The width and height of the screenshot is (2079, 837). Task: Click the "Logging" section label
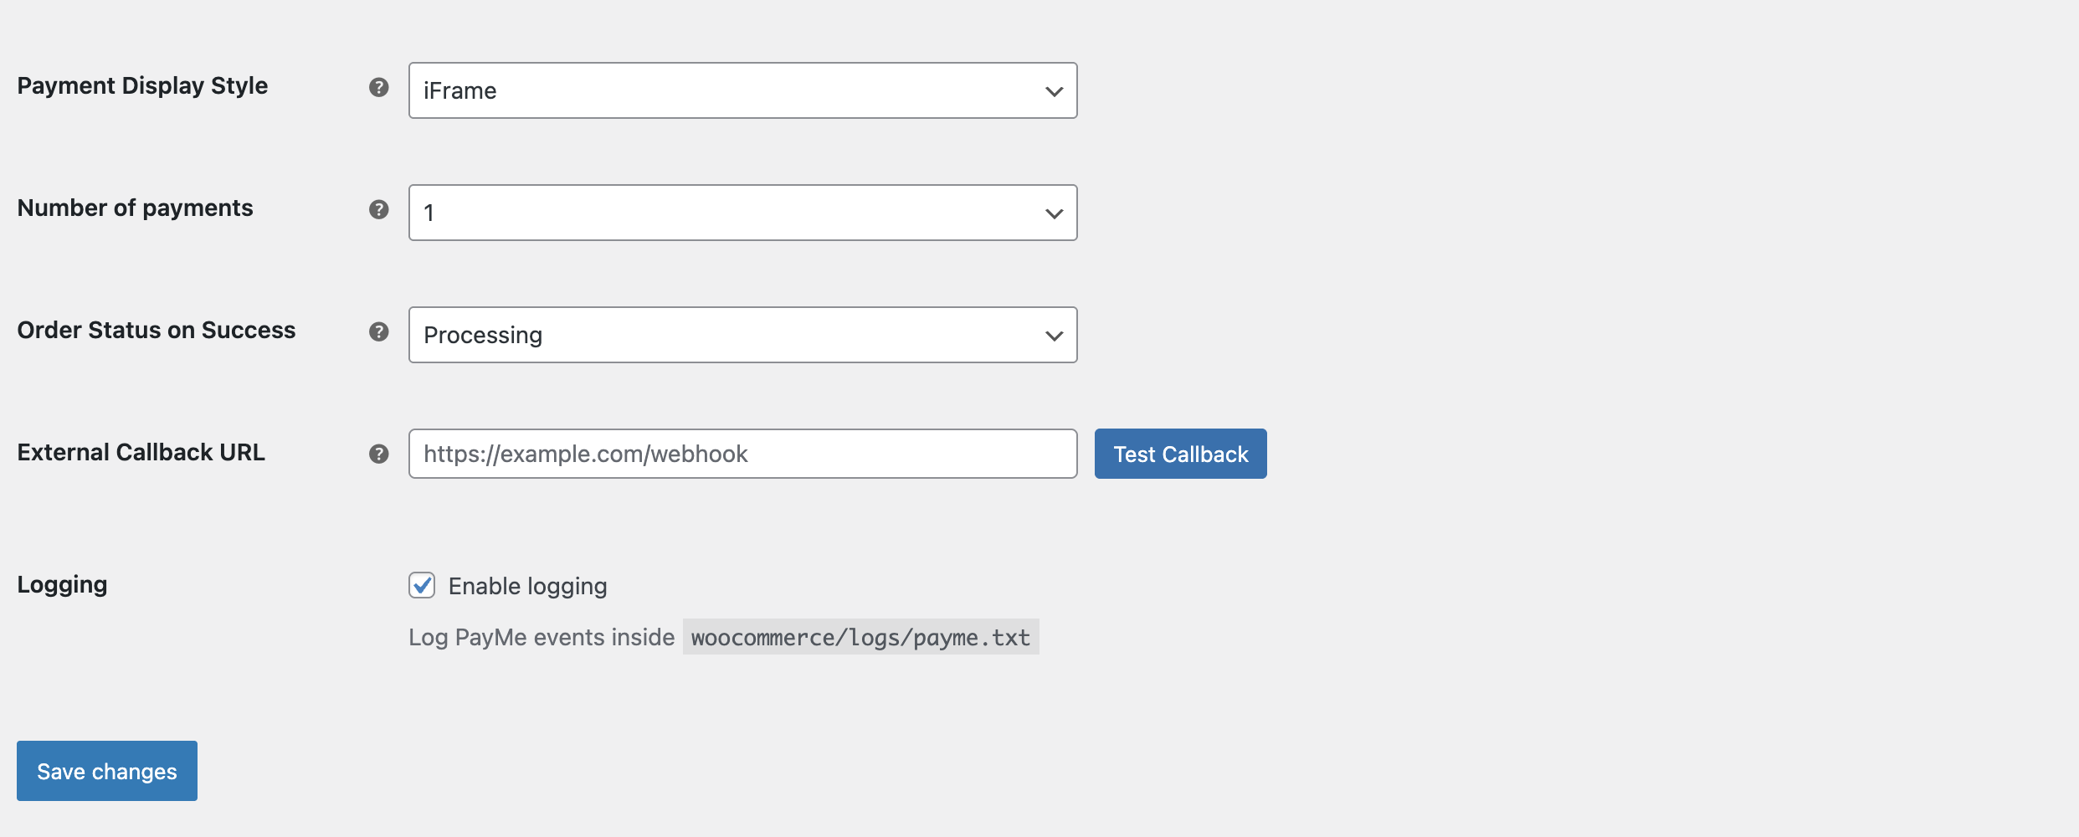click(x=62, y=584)
